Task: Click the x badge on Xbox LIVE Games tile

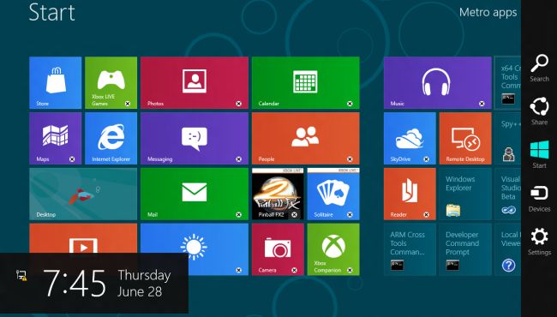Action: pyautogui.click(x=128, y=104)
